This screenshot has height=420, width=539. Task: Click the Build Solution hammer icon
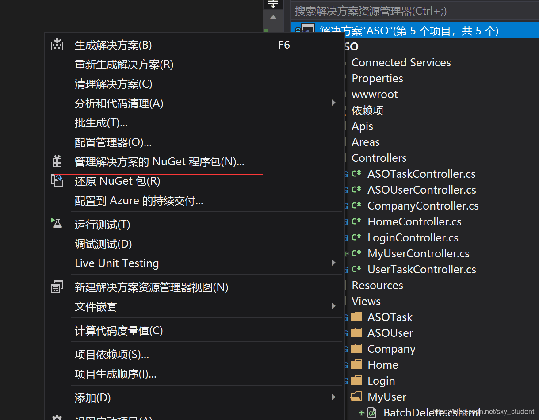pos(57,44)
